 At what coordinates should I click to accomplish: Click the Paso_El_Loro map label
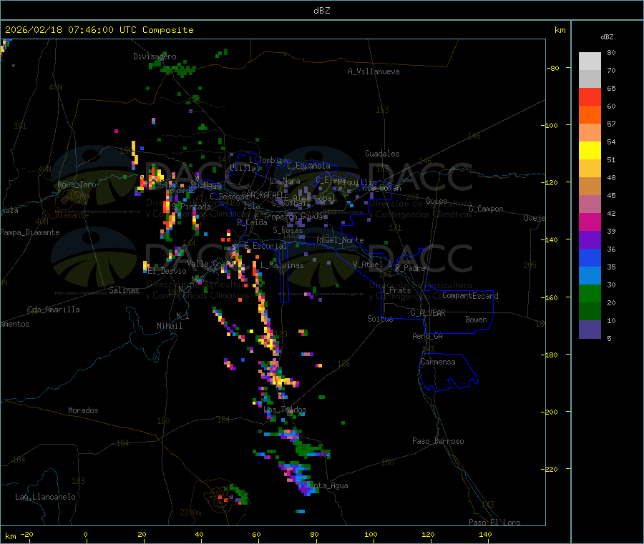[495, 523]
